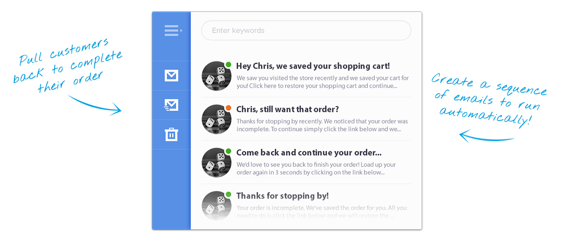Open the trash bin icon
This screenshot has height=238, width=566.
pyautogui.click(x=171, y=134)
